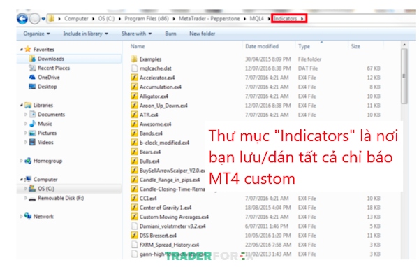Select the Bands.ex4 file name
This screenshot has width=419, height=267.
click(151, 133)
